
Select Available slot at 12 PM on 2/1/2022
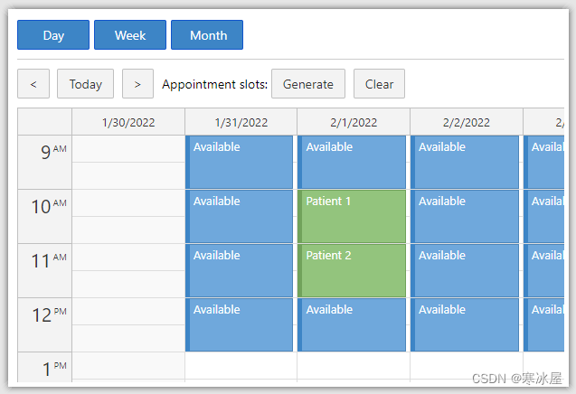click(353, 324)
